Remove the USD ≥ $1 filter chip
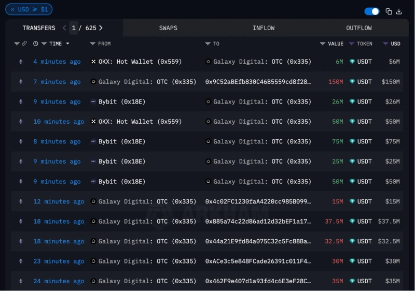Viewport: 415px width, 291px height. [x=12, y=9]
